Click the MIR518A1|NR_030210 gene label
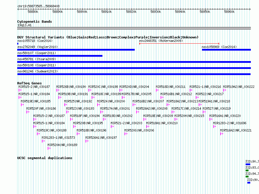This screenshot has width=259, height=194. tap(162, 123)
